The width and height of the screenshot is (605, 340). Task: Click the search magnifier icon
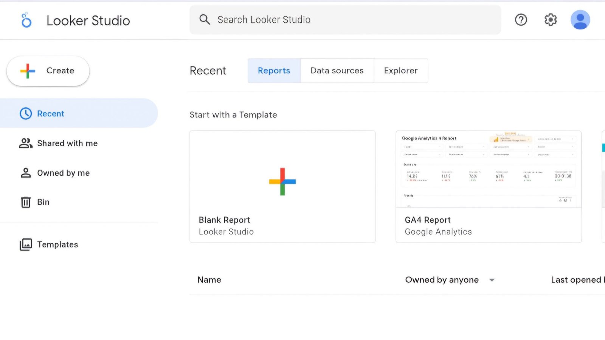point(205,20)
